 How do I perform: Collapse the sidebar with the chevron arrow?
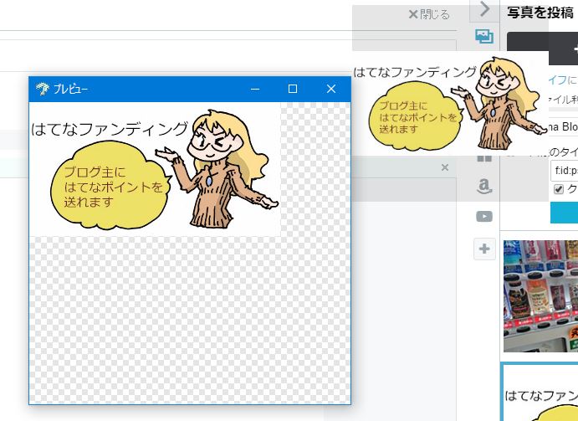pyautogui.click(x=484, y=9)
